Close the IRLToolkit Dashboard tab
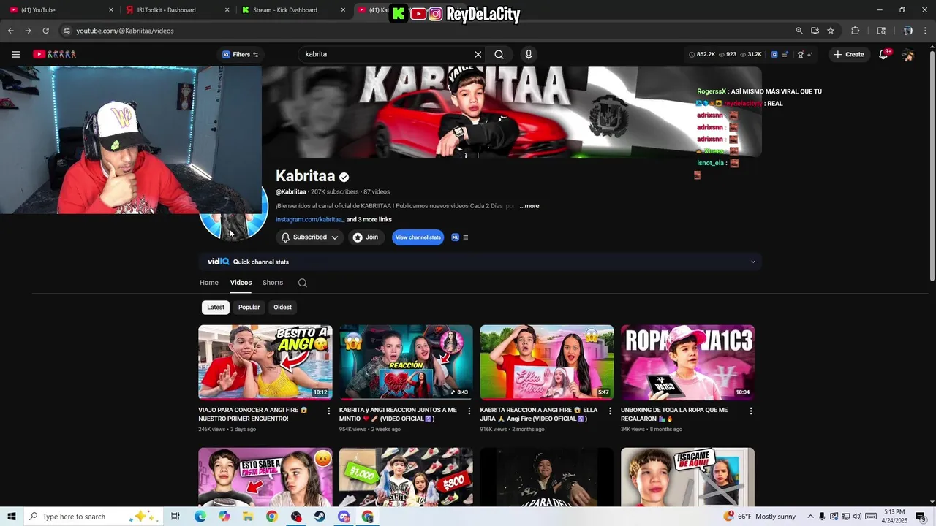 (227, 10)
